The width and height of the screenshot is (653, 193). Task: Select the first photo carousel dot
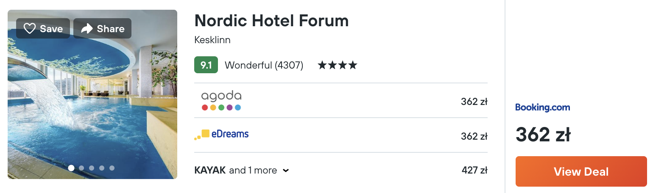(71, 168)
